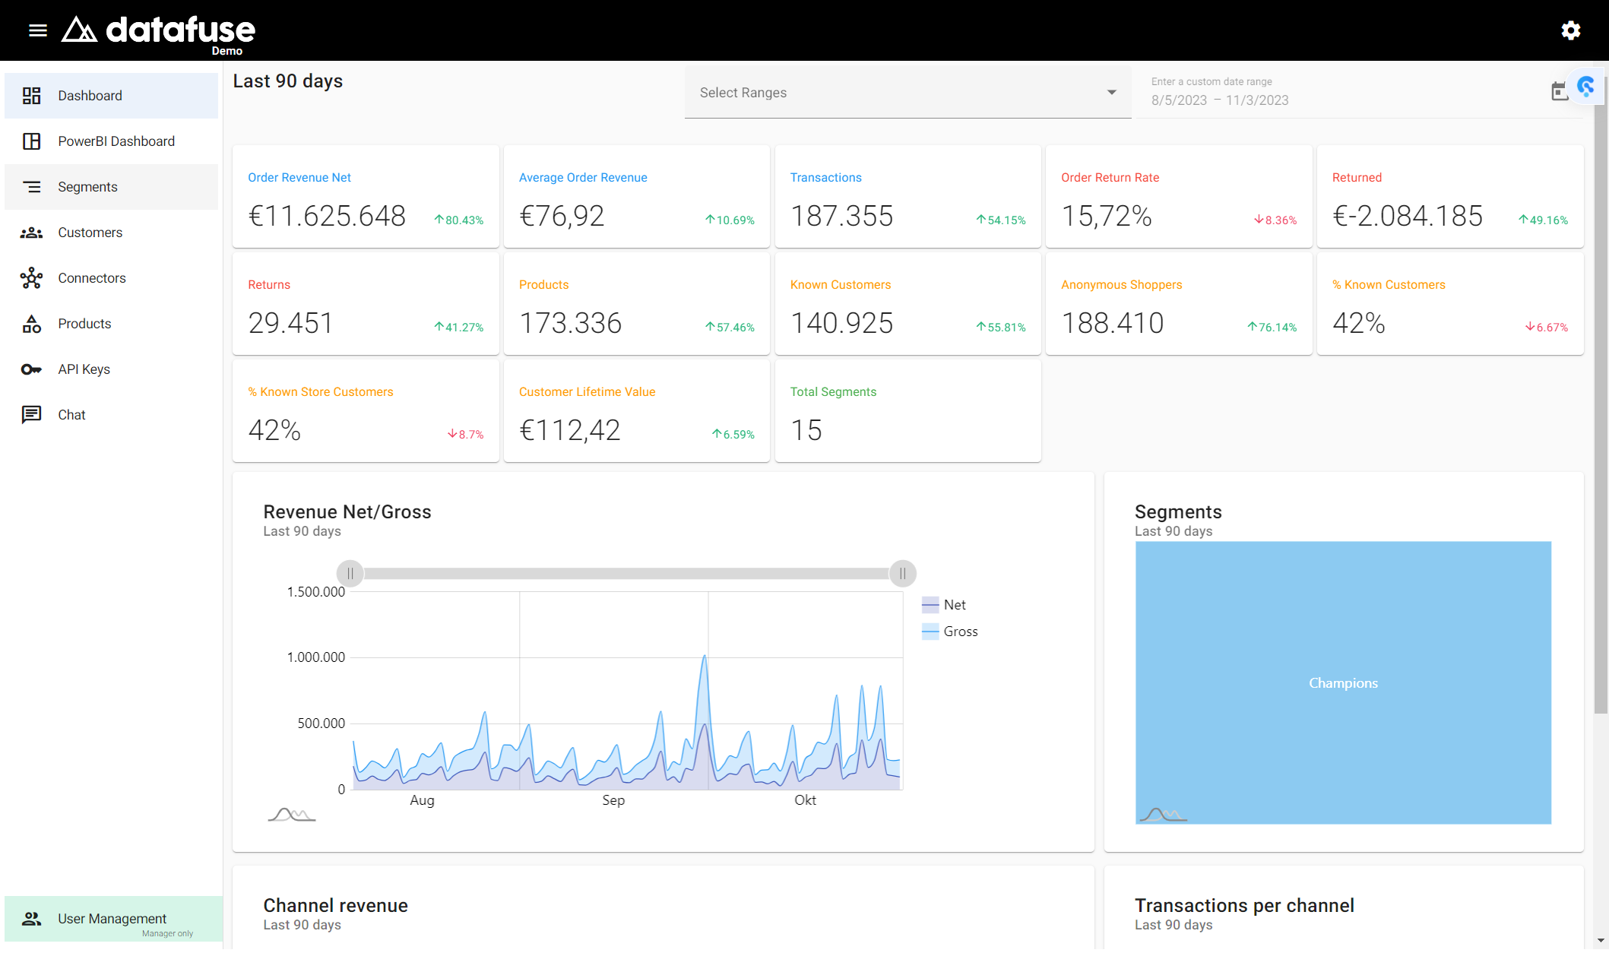Click the Order Revenue Net card

[x=366, y=197]
